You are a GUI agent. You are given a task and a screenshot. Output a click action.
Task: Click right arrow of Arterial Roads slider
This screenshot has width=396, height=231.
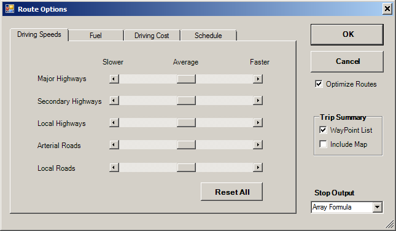point(258,145)
